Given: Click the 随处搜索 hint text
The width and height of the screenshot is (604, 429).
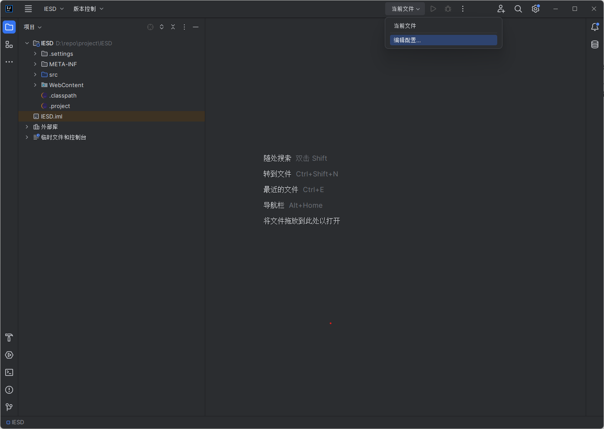Looking at the screenshot, I should click(277, 158).
